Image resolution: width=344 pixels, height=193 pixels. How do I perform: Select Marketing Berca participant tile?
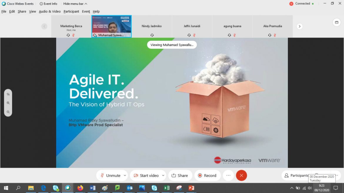[71, 26]
